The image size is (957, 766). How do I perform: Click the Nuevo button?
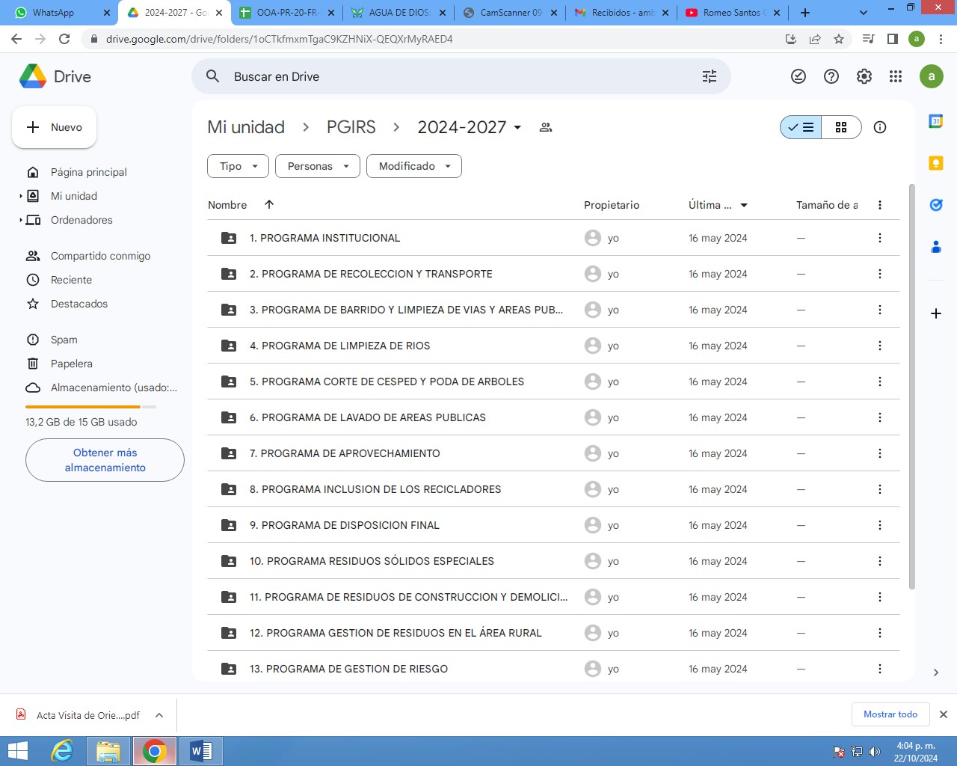click(x=54, y=127)
